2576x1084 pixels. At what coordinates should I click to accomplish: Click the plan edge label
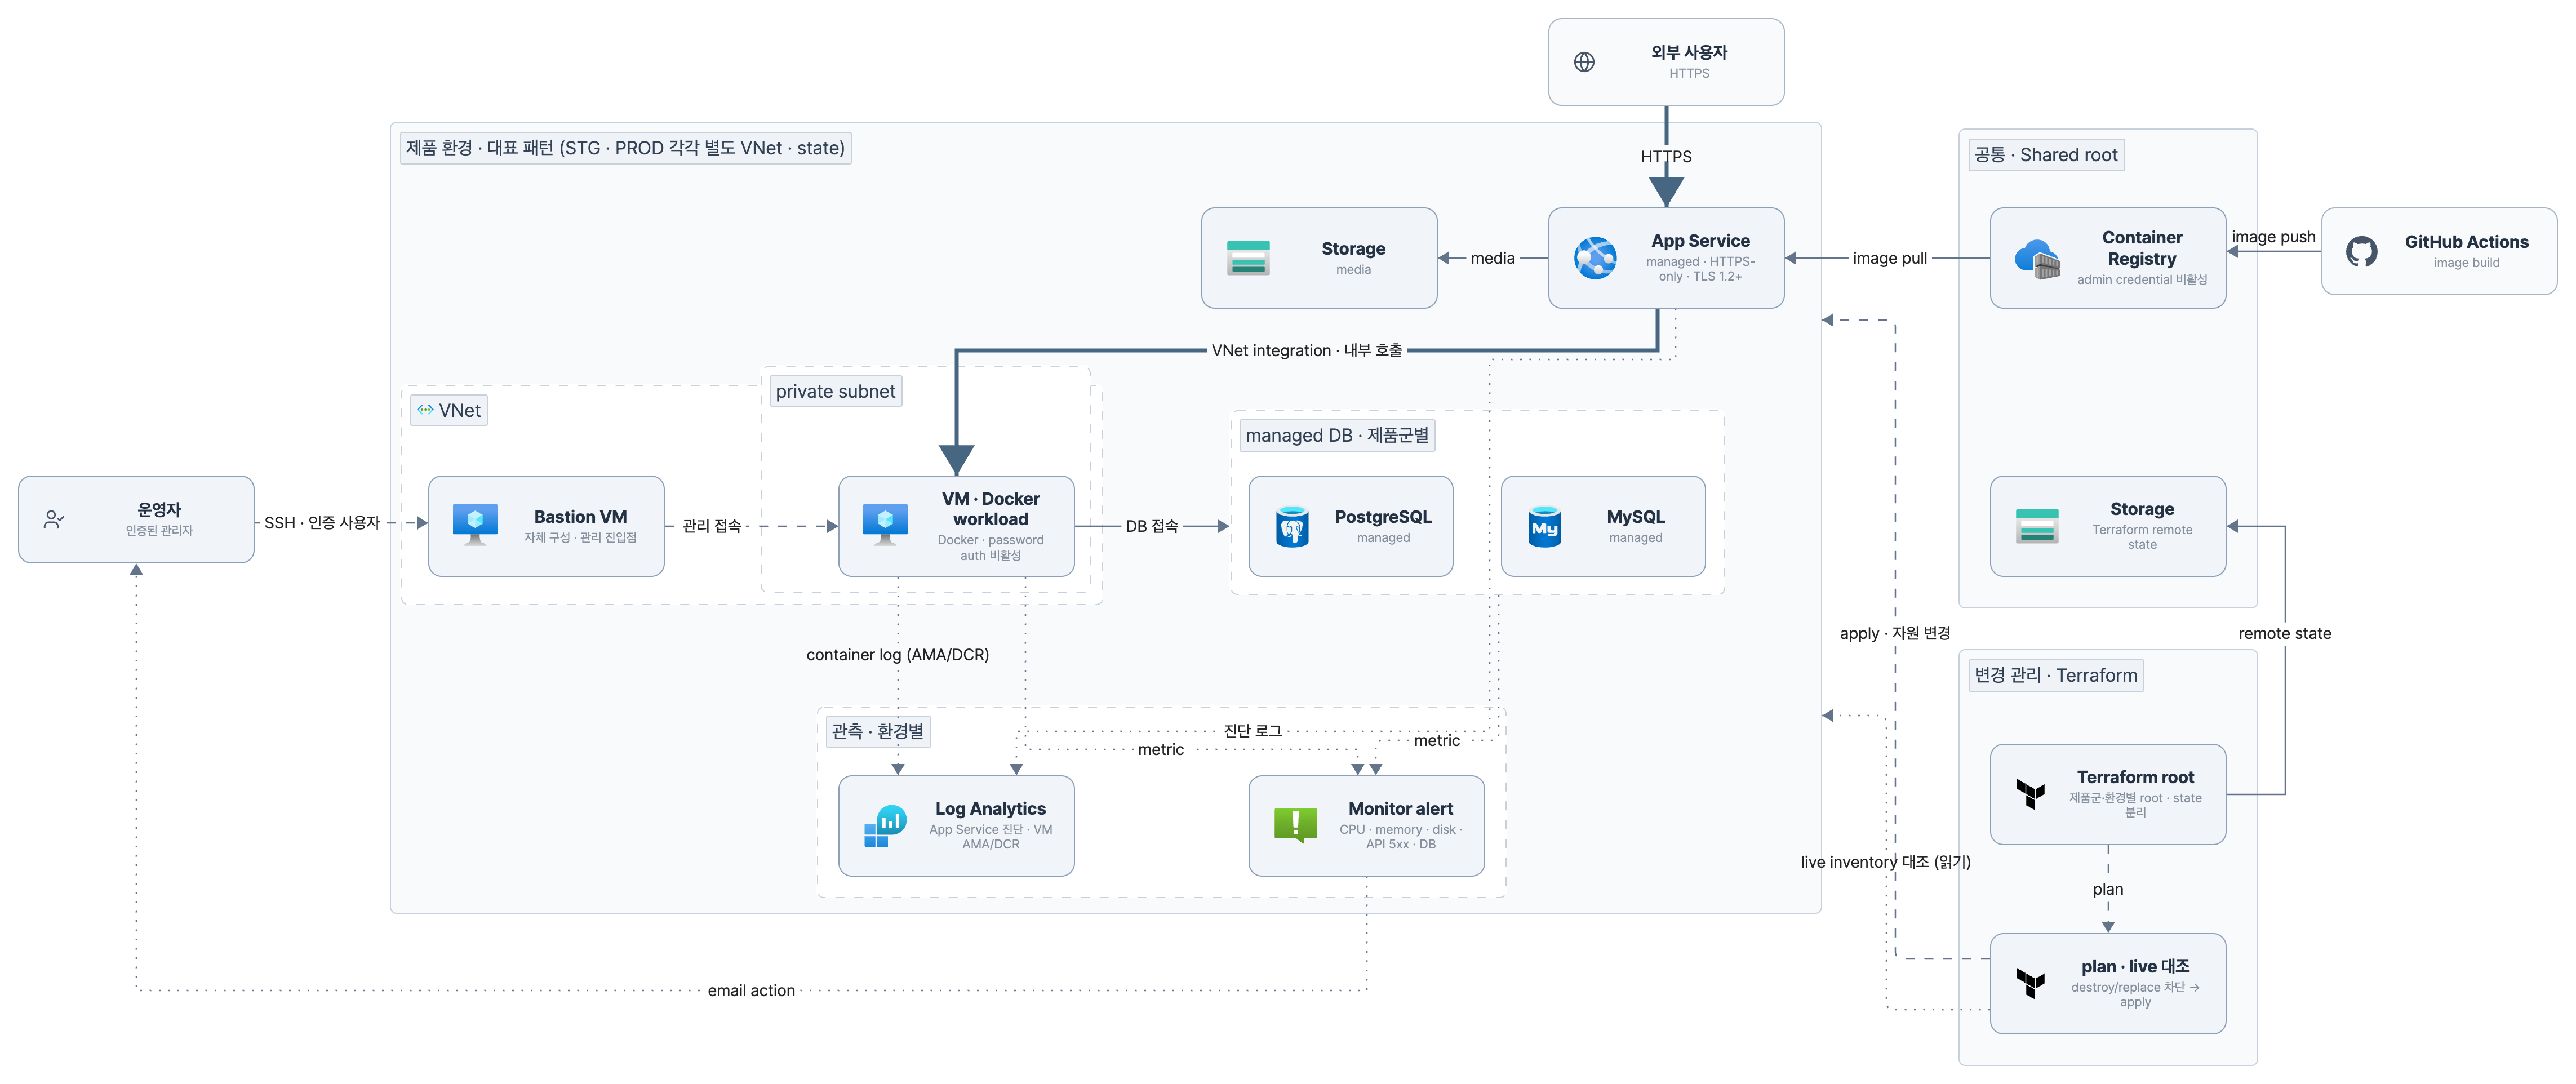pyautogui.click(x=2107, y=889)
